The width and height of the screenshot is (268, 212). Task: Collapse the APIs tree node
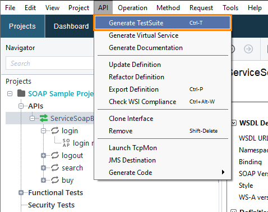[x=21, y=106]
